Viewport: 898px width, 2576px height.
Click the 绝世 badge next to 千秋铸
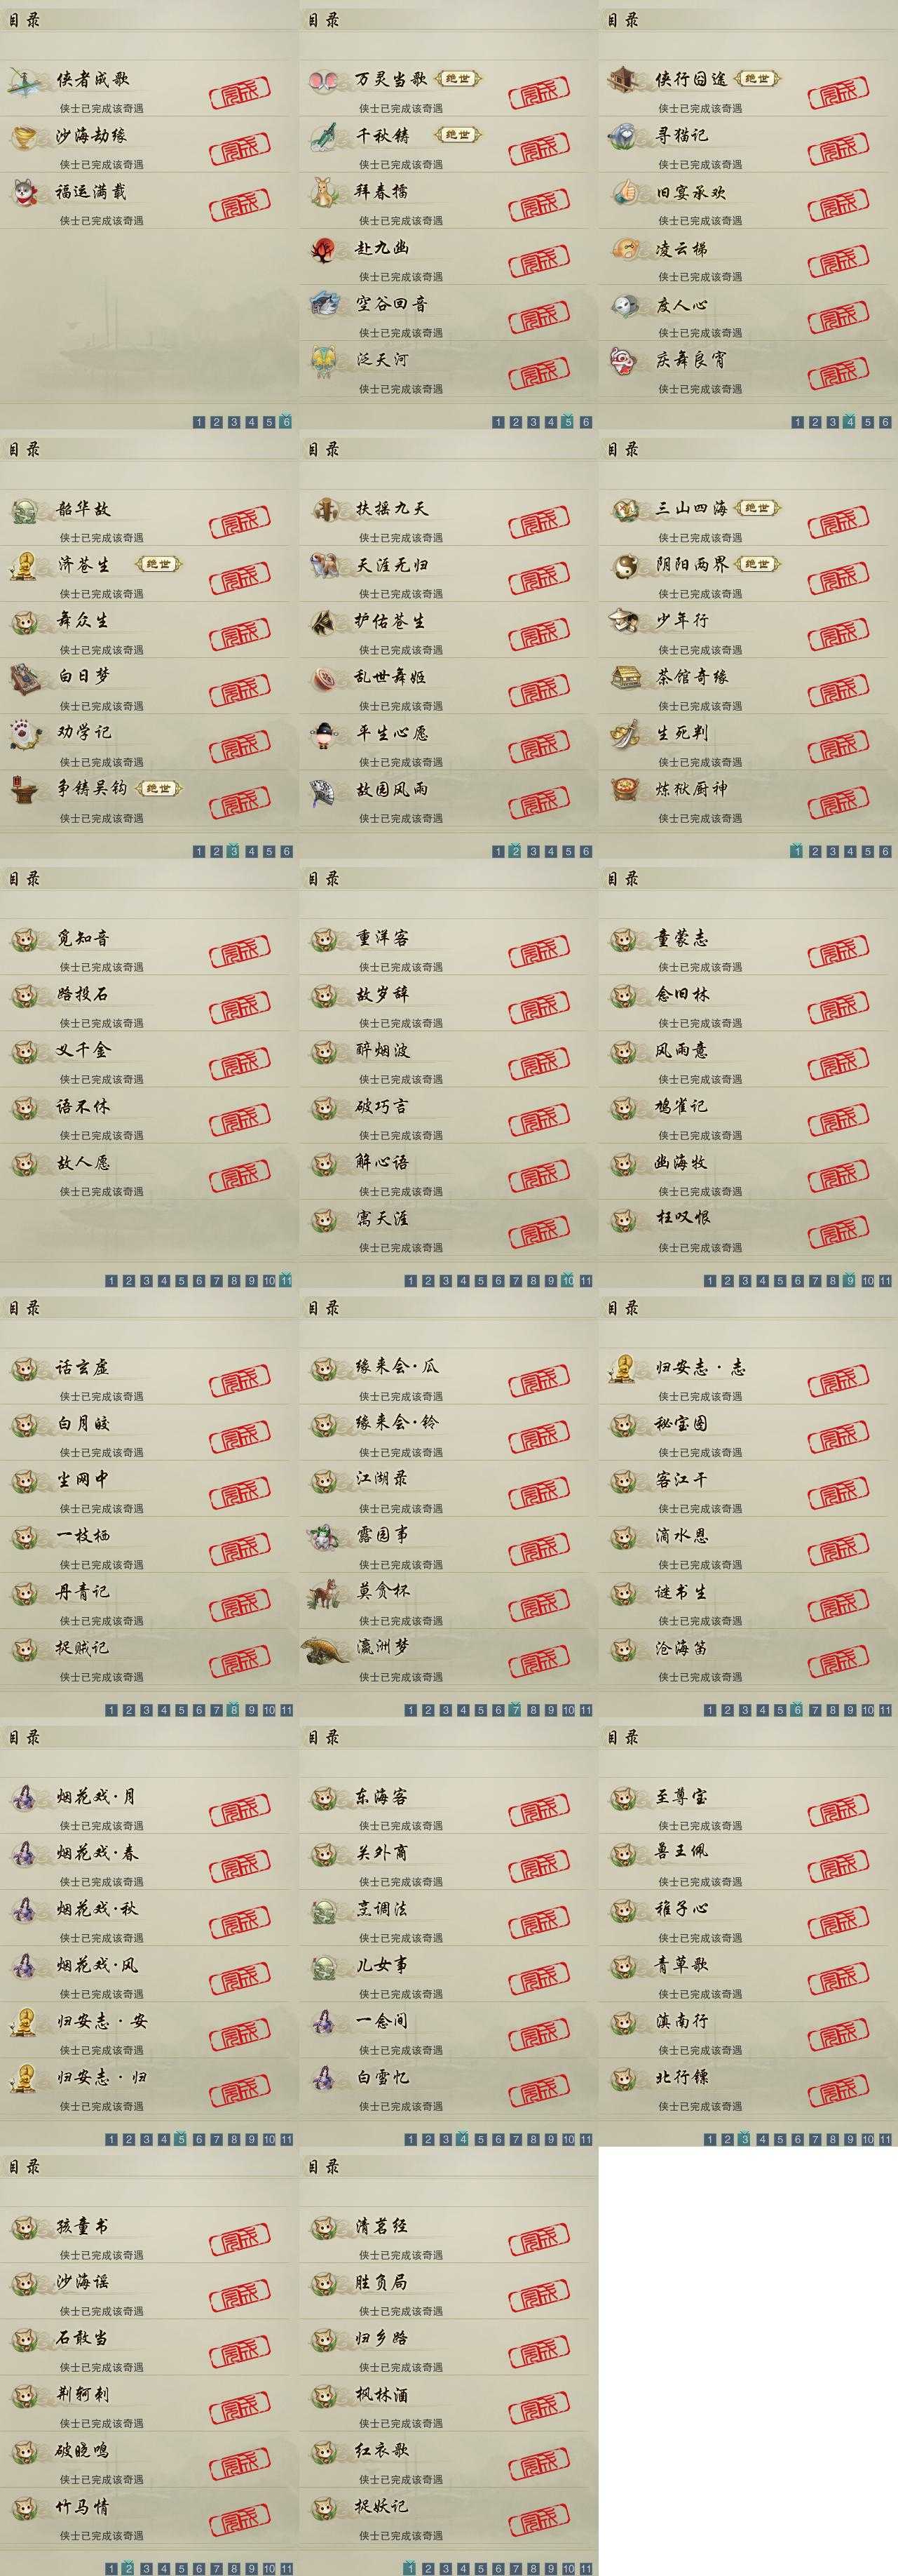point(458,135)
